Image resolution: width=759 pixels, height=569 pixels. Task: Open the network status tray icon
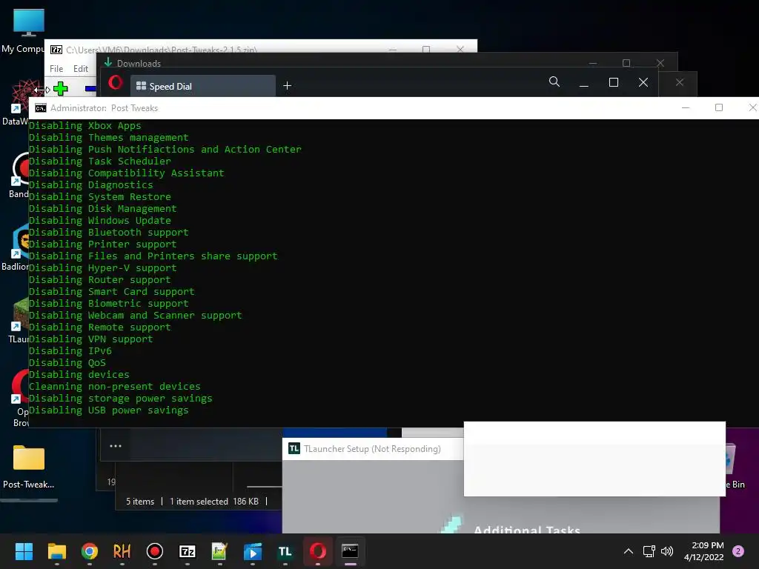pos(649,551)
